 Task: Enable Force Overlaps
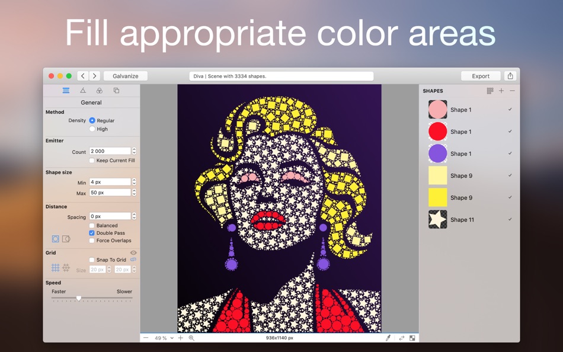(92, 240)
